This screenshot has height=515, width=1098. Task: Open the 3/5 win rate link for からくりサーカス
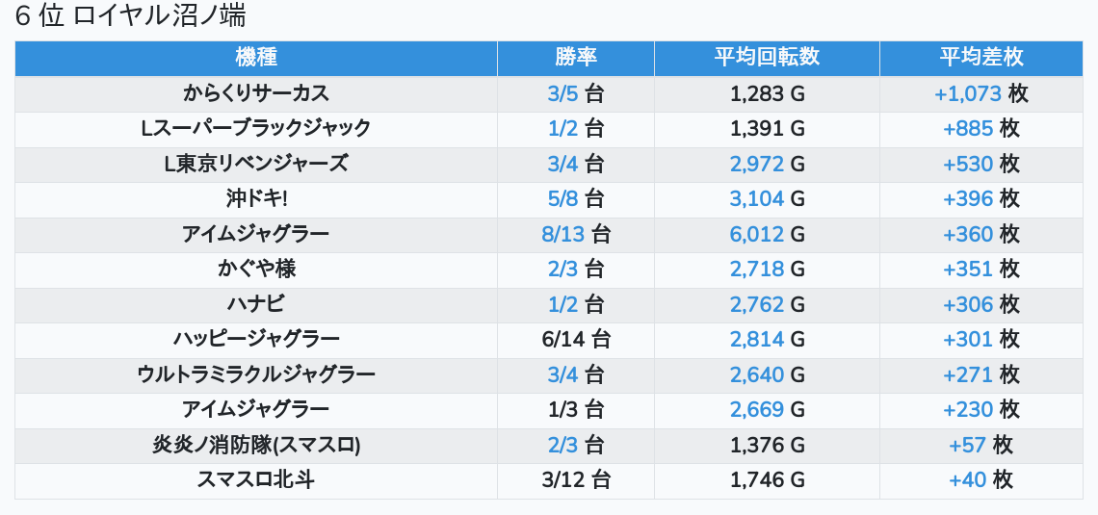pyautogui.click(x=562, y=93)
